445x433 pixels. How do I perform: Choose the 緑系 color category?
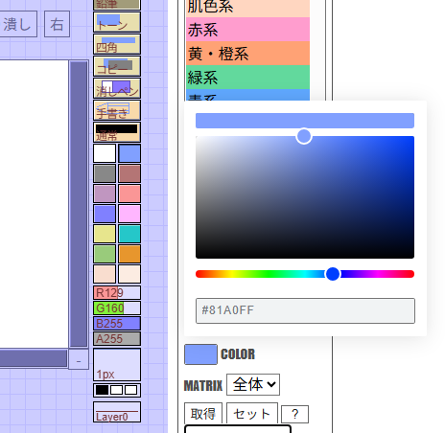point(247,78)
